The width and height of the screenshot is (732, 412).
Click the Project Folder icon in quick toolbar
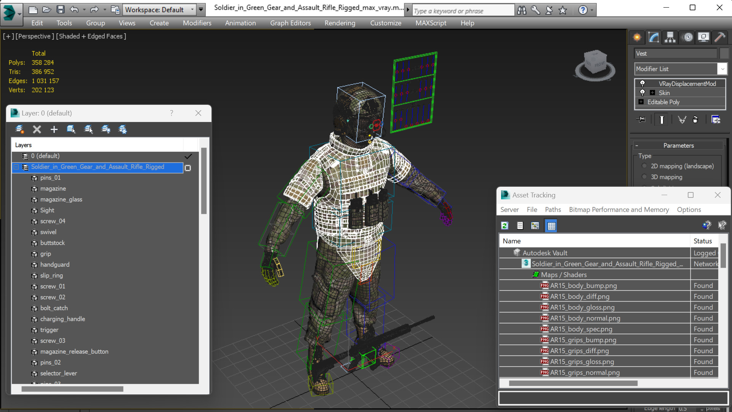click(x=115, y=10)
